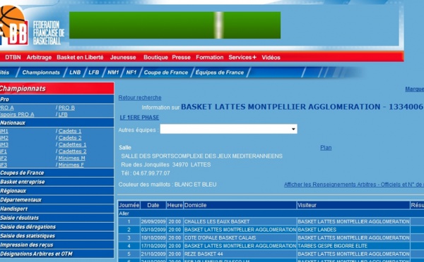This screenshot has height=262, width=424.
Task: Open the PRO B link
Action: click(x=66, y=108)
